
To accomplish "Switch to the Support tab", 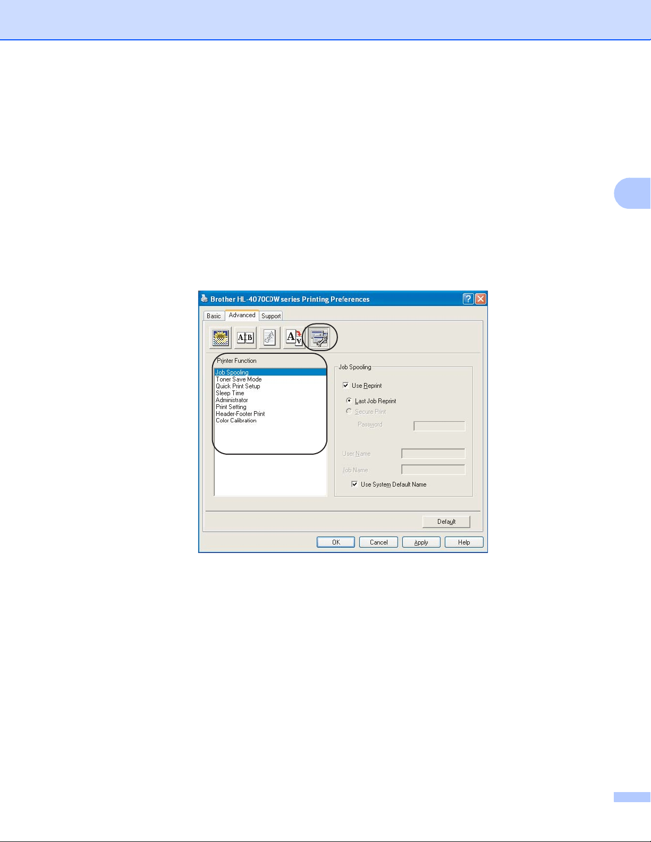I will pos(271,316).
